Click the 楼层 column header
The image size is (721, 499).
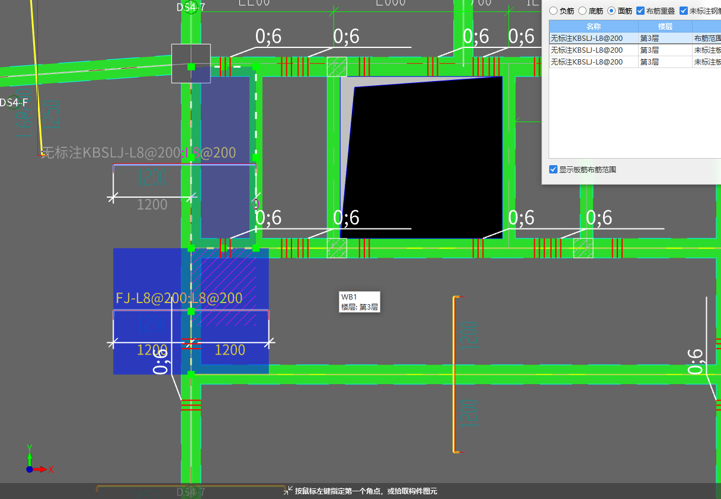pyautogui.click(x=665, y=27)
